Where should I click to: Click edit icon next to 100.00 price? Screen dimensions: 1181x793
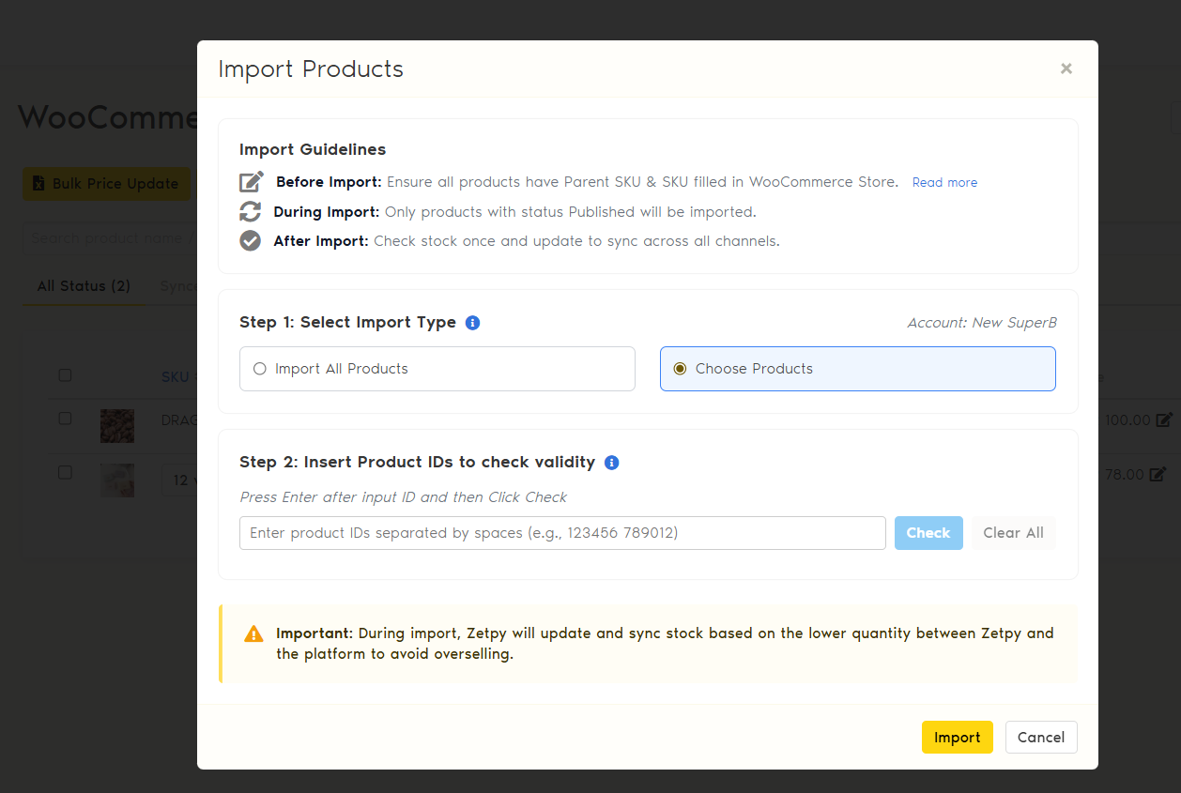[x=1164, y=420]
